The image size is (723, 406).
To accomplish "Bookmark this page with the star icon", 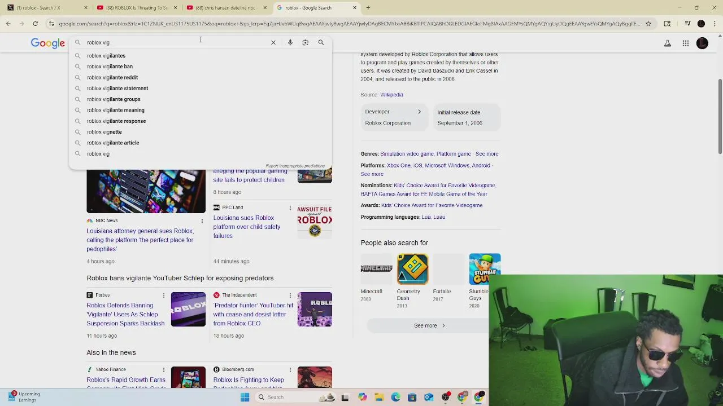I will click(x=648, y=24).
